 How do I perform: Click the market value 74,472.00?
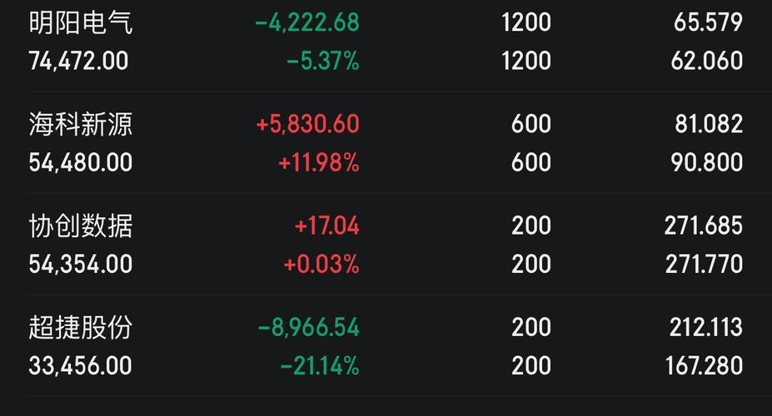[79, 61]
